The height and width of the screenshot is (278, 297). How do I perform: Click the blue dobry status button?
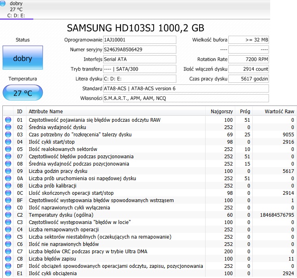point(23,58)
